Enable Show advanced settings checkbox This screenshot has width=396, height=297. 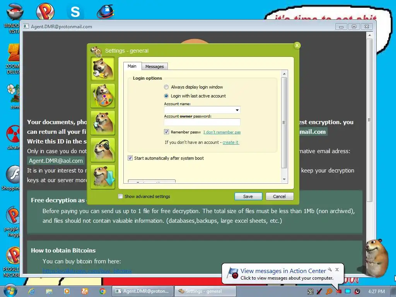click(x=121, y=196)
